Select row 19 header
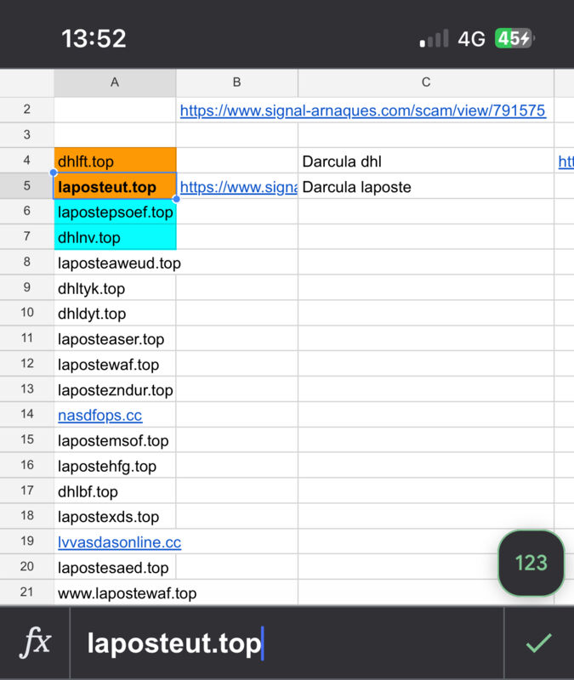The width and height of the screenshot is (574, 680). tap(27, 541)
